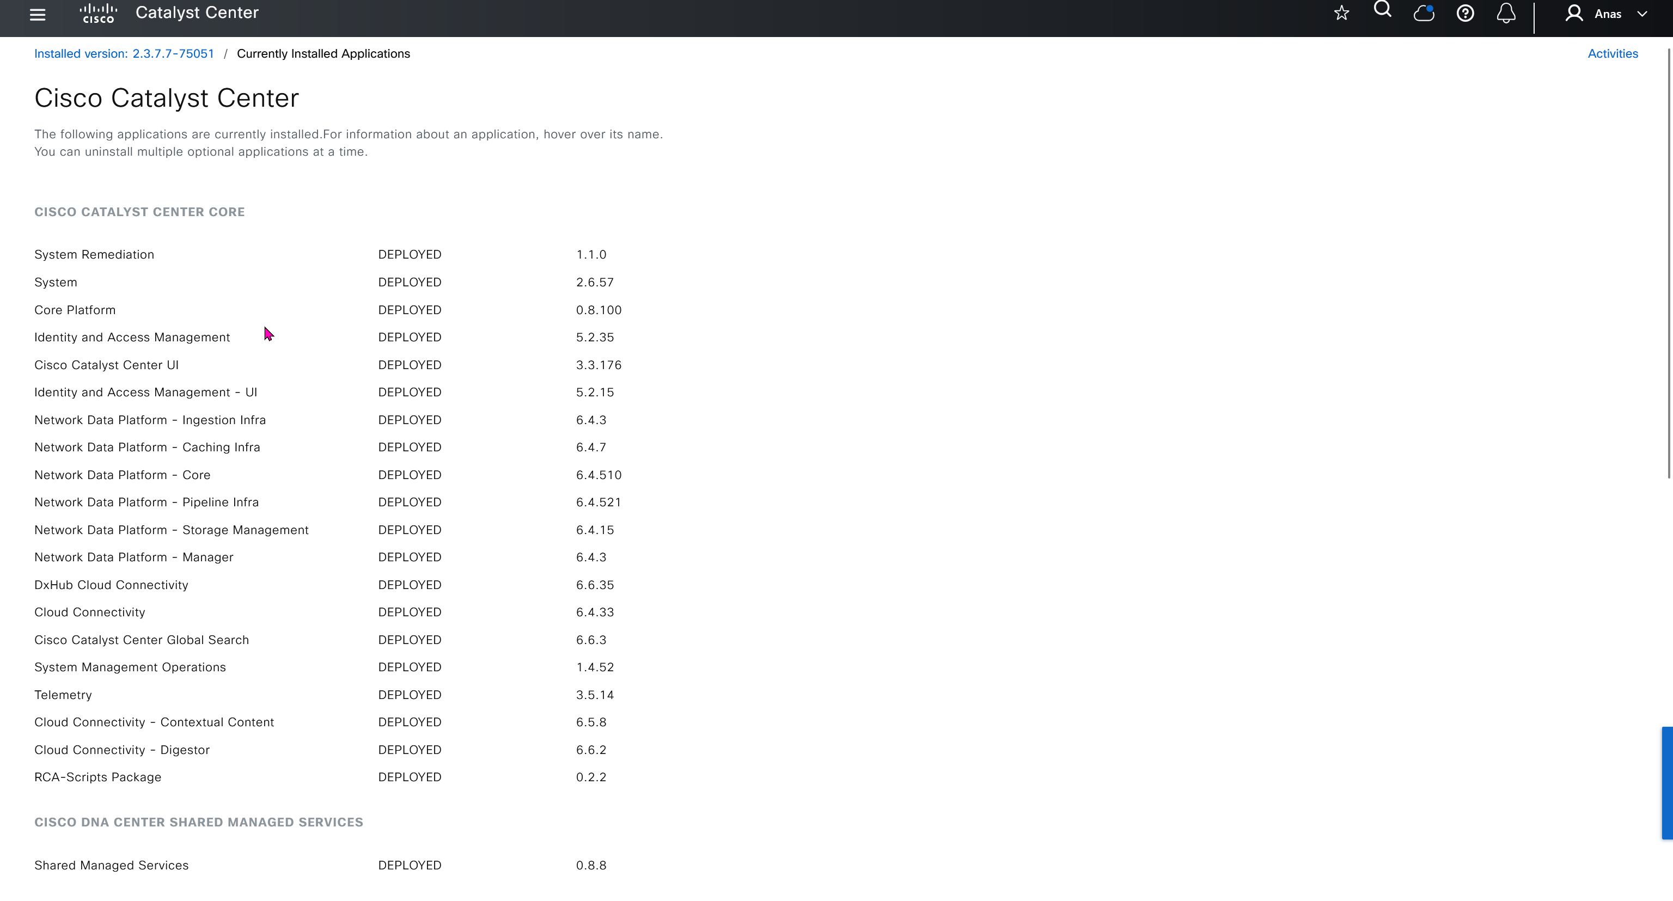Click the favorites star icon
This screenshot has width=1673, height=901.
[1342, 14]
